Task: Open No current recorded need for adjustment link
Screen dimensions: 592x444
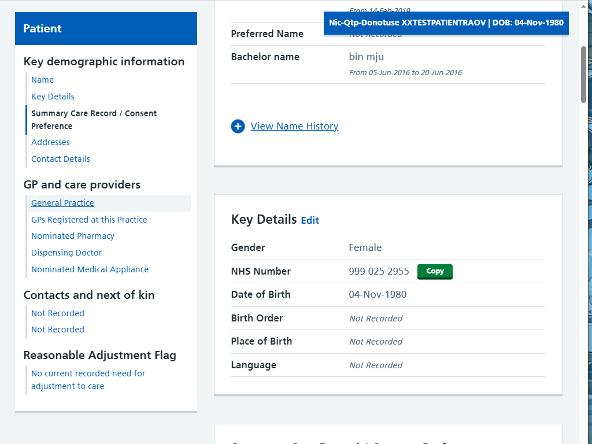Action: pyautogui.click(x=88, y=380)
